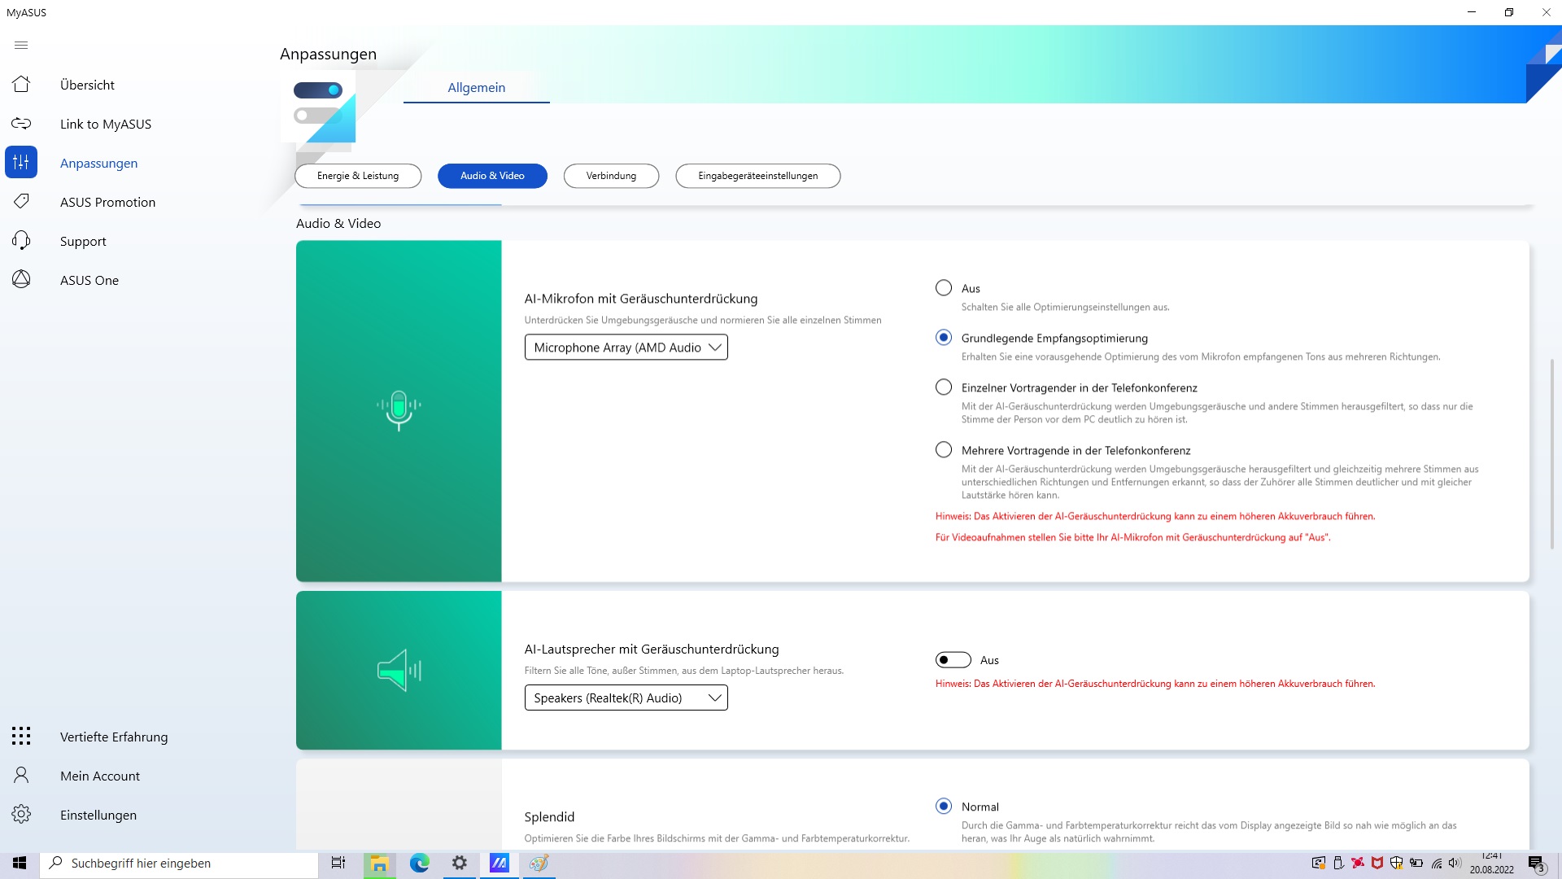Open Task View in the taskbar
Image resolution: width=1562 pixels, height=879 pixels.
pos(338,864)
